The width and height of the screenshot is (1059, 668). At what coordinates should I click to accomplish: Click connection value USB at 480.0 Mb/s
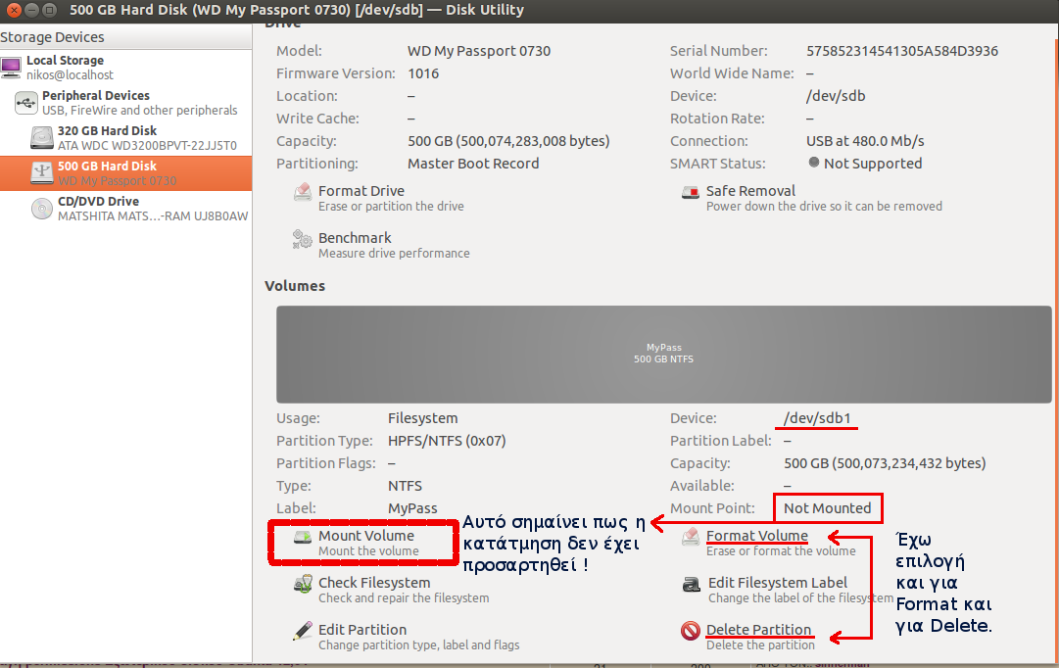click(865, 140)
